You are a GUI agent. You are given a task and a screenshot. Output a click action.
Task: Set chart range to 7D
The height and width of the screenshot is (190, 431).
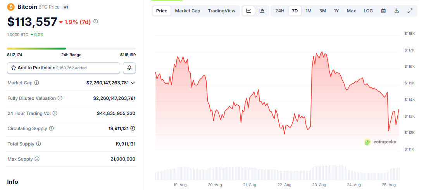pos(295,11)
